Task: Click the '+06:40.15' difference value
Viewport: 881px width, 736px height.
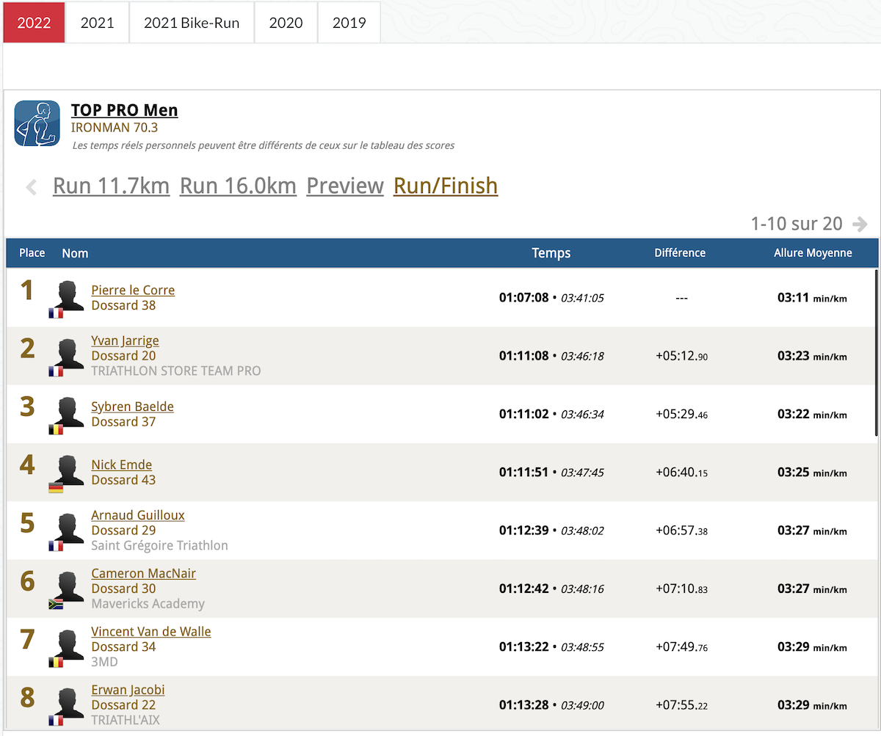Action: (681, 472)
